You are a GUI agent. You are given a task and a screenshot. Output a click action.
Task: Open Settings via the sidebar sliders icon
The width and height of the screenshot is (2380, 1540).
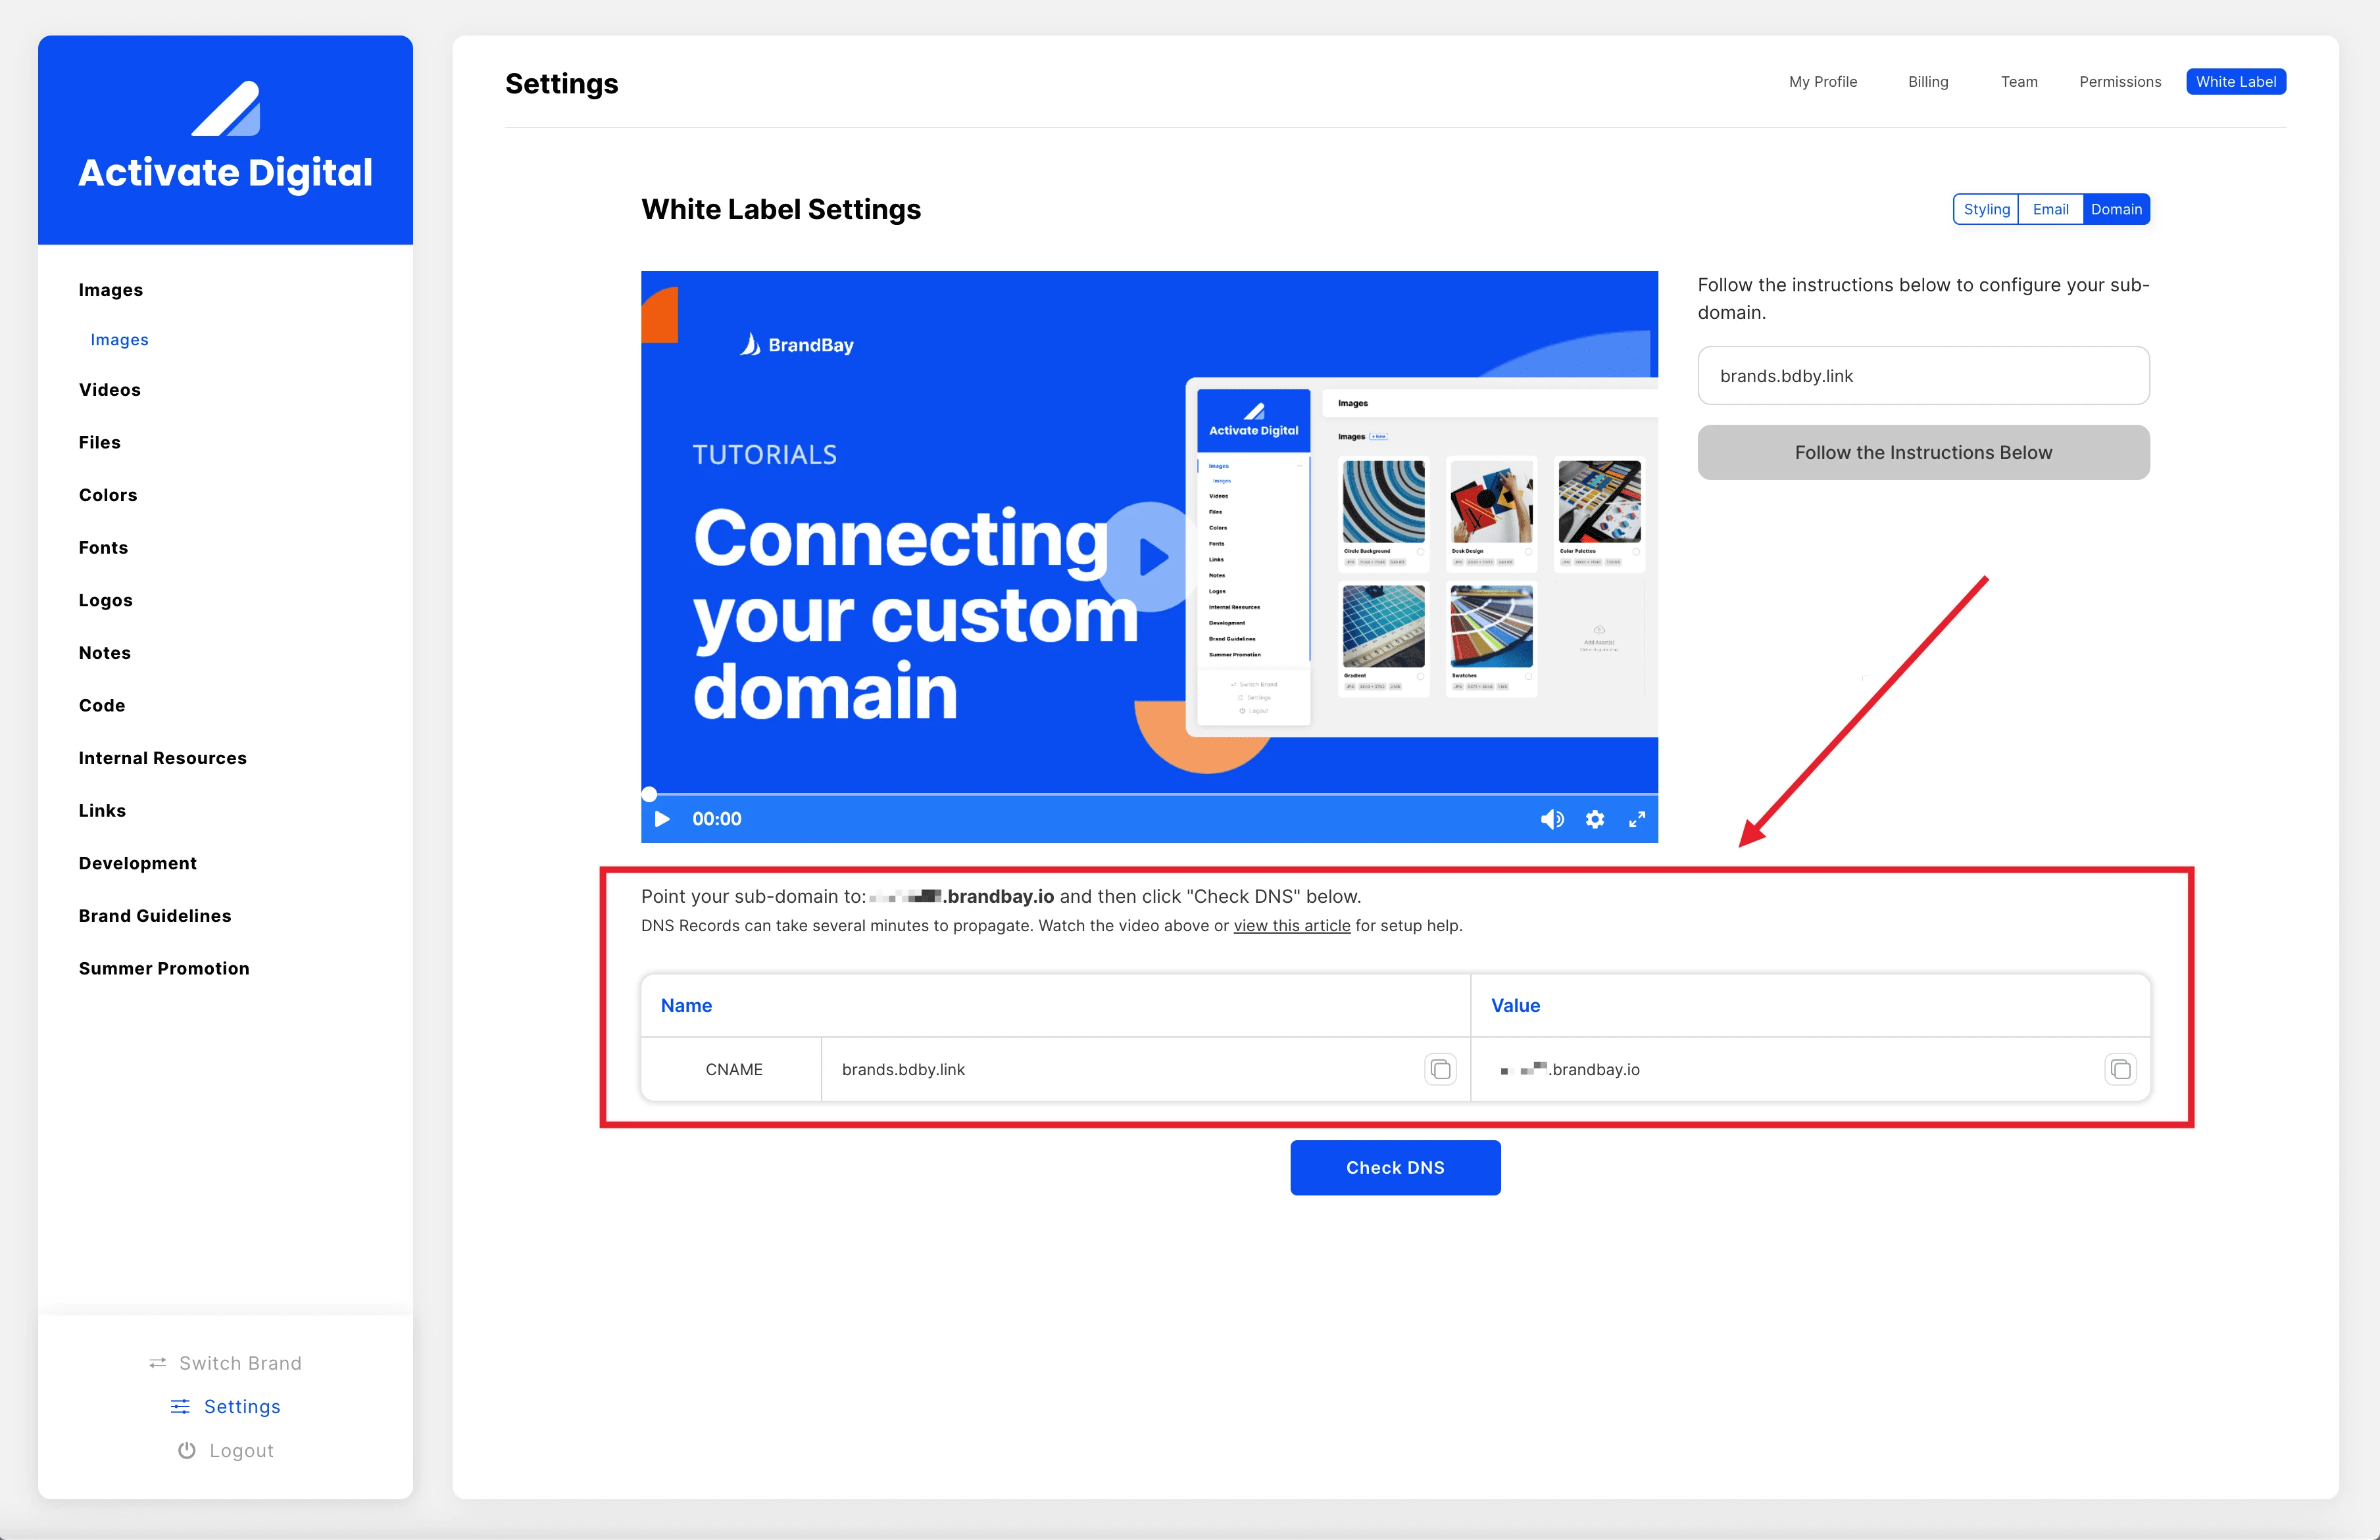tap(181, 1406)
